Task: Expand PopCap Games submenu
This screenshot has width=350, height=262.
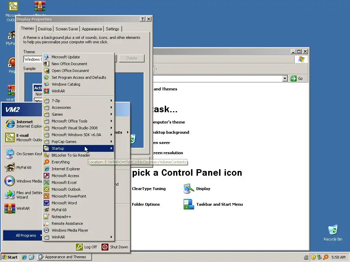Action: (x=78, y=142)
